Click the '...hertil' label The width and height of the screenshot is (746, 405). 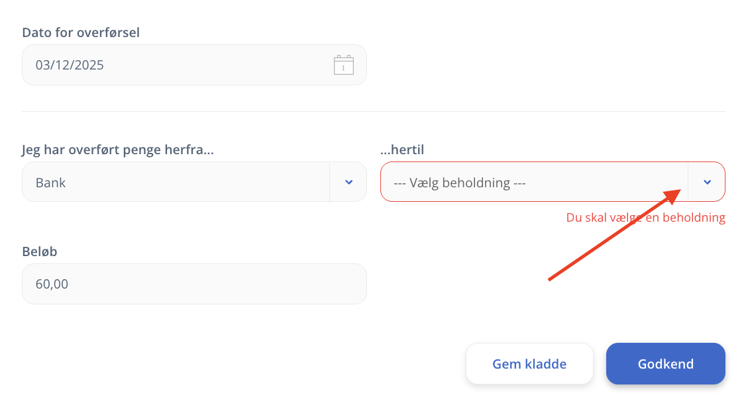[x=402, y=150]
